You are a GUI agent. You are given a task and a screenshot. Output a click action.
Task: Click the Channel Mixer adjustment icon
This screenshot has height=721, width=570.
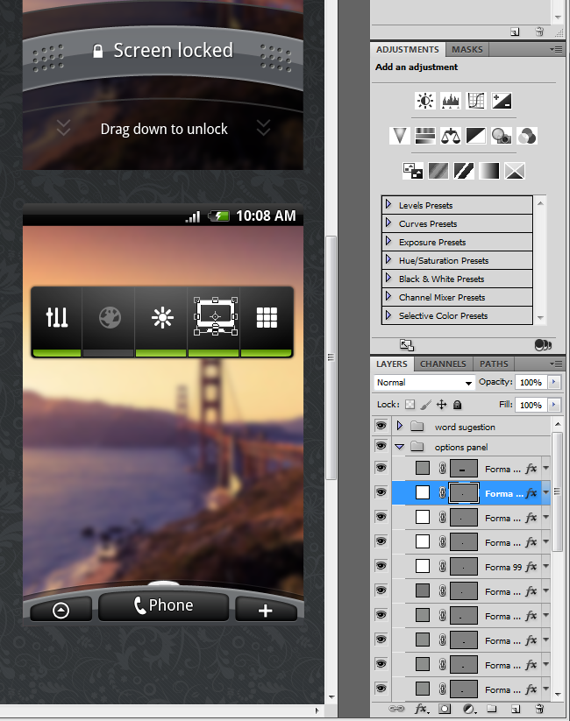coord(527,136)
